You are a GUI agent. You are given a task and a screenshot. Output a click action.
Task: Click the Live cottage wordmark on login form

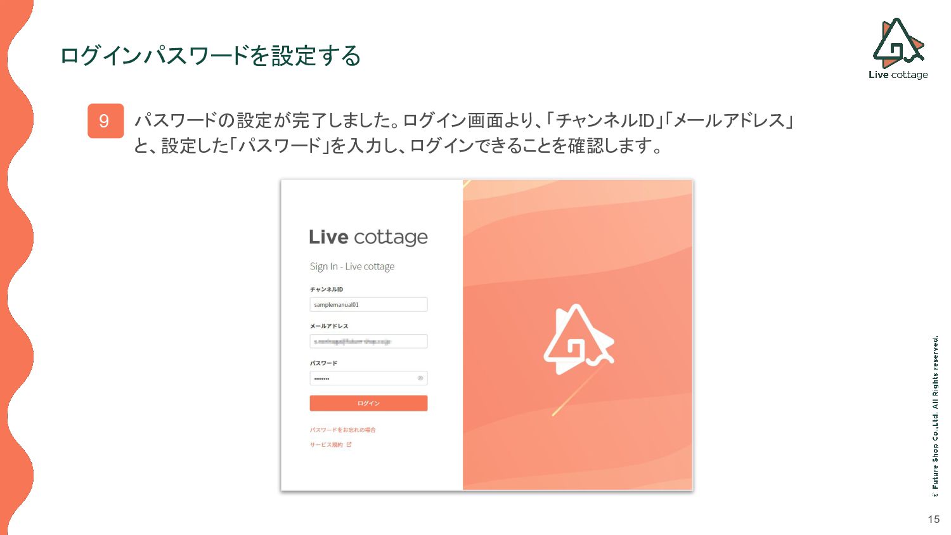point(368,237)
